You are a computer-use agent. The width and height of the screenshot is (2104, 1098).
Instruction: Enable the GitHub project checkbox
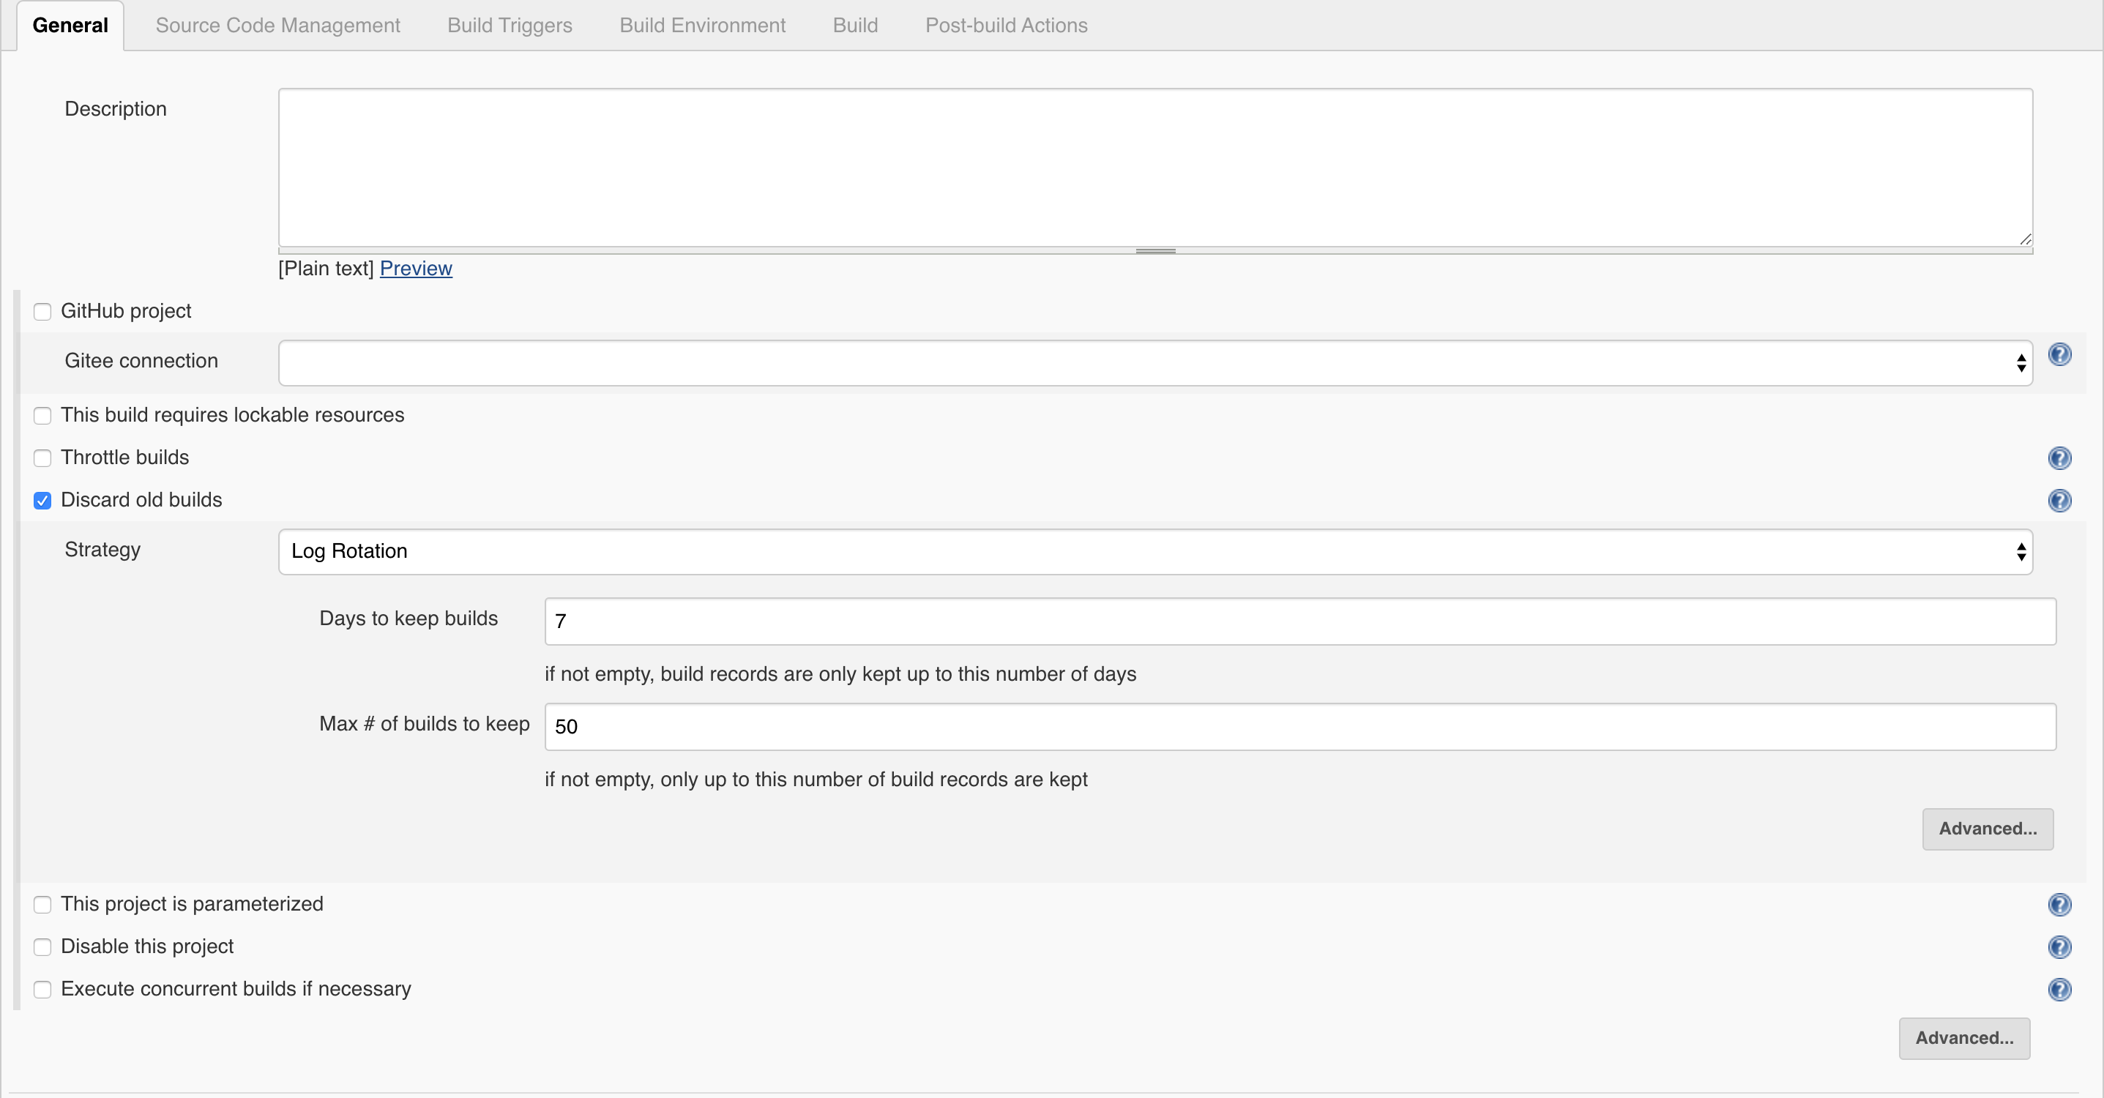pyautogui.click(x=42, y=312)
